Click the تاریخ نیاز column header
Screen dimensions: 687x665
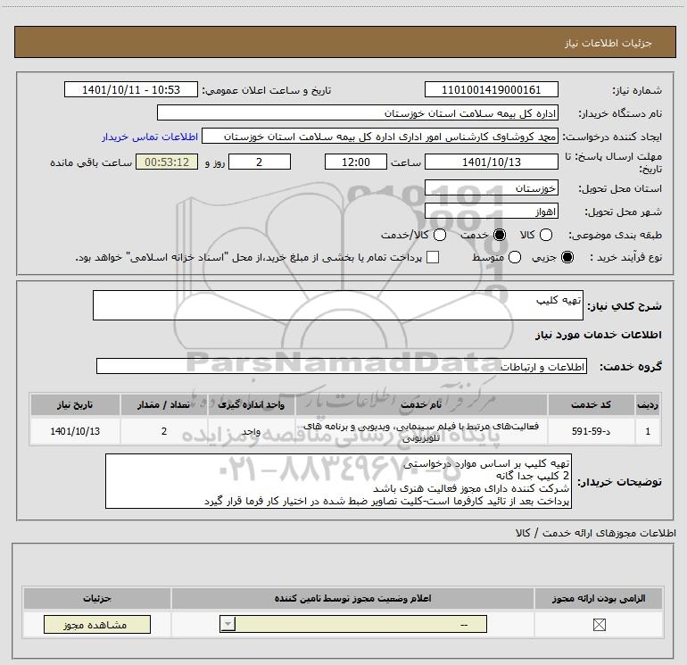[x=75, y=404]
